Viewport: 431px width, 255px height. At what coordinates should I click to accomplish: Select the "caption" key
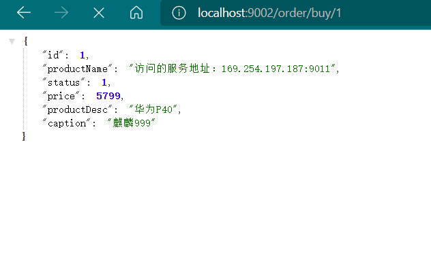[67, 123]
